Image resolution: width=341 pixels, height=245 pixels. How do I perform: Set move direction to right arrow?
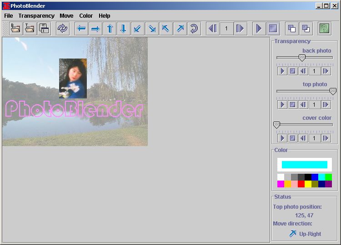coord(95,29)
